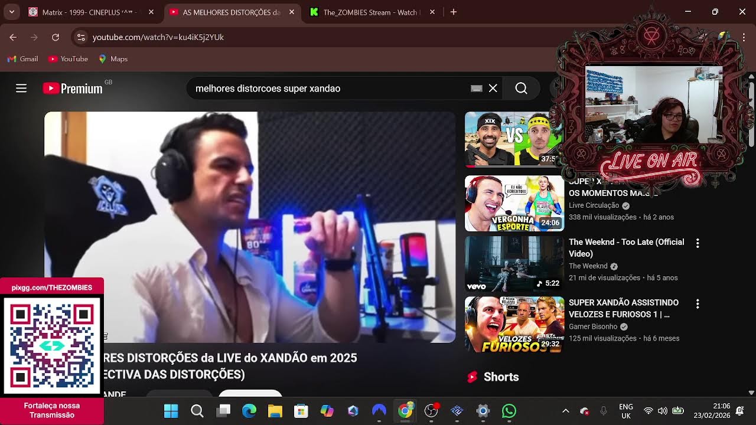Open Microsoft Store from taskbar
The image size is (756, 425).
(x=301, y=411)
